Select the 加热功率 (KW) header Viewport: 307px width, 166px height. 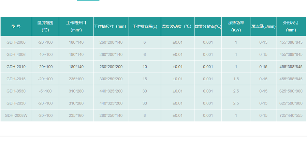236,26
